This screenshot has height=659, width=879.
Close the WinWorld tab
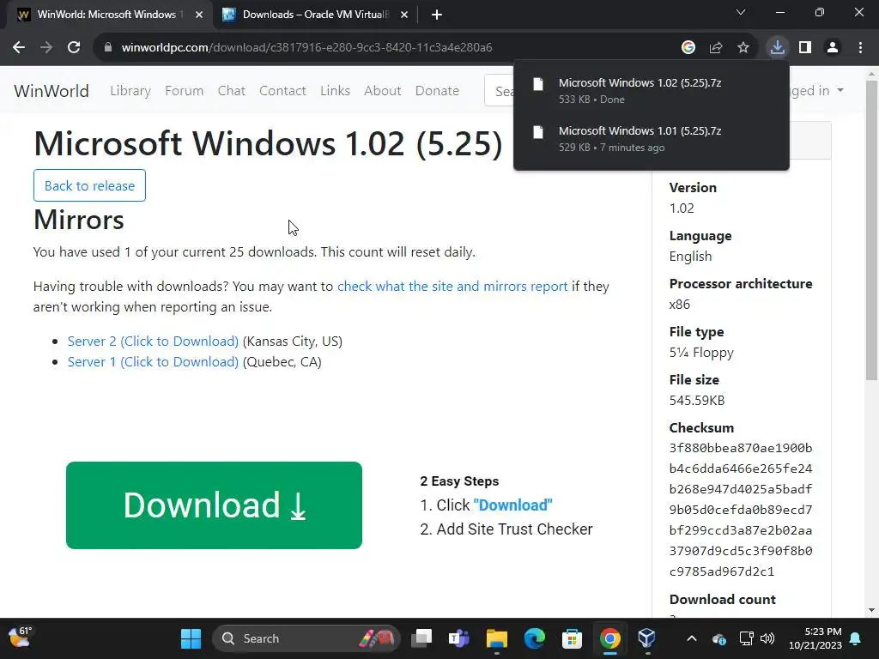(199, 15)
